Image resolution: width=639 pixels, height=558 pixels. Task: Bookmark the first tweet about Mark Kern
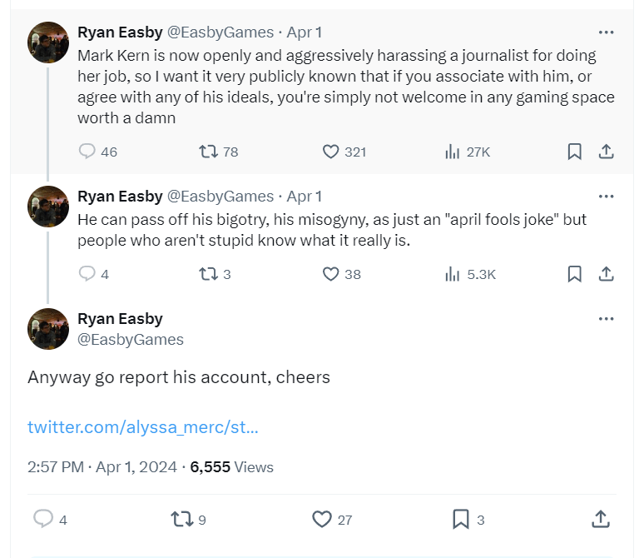click(574, 152)
